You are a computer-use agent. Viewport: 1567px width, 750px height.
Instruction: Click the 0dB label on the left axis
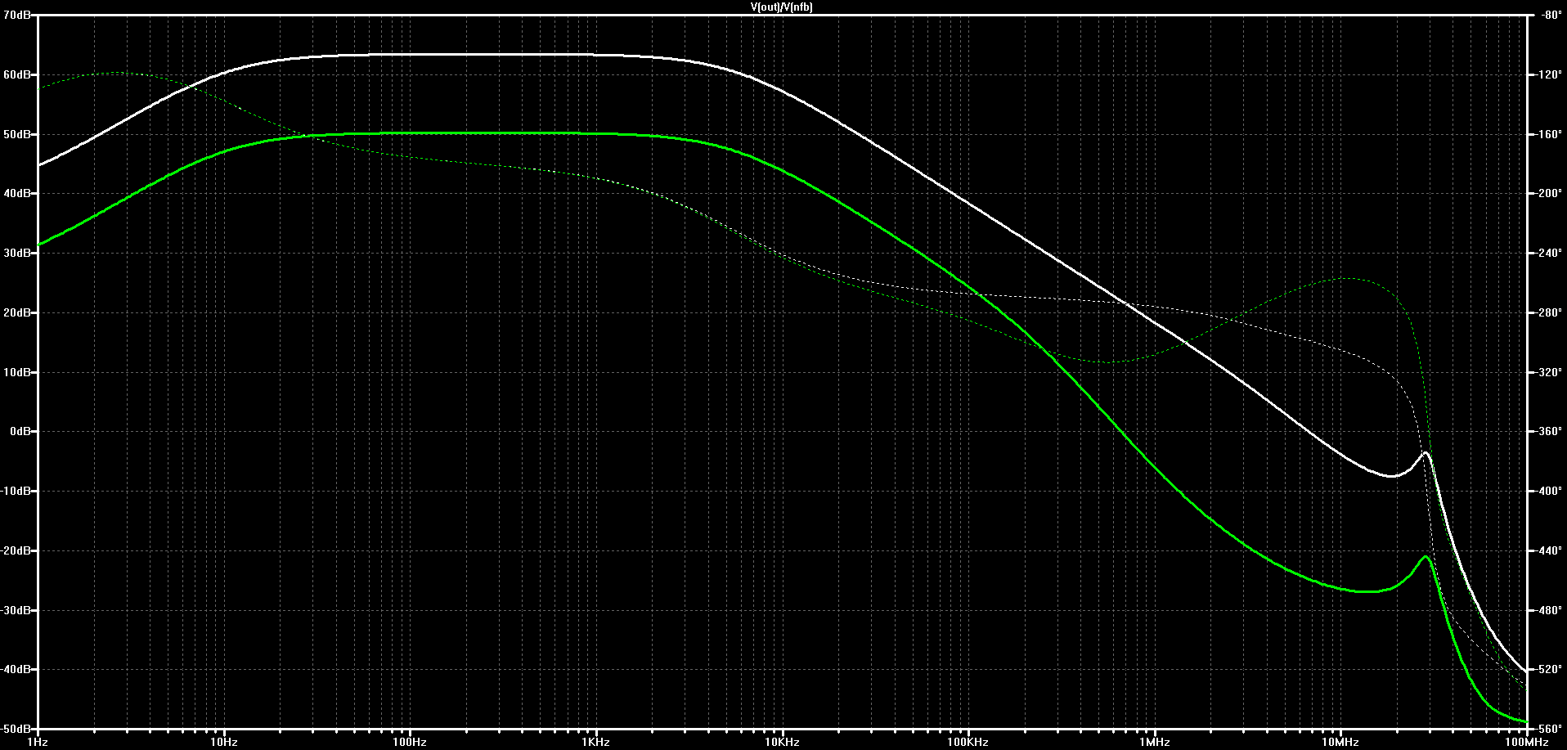20,431
